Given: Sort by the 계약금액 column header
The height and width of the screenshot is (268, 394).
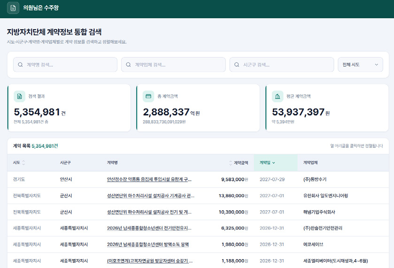Looking at the screenshot, I should tap(239, 163).
